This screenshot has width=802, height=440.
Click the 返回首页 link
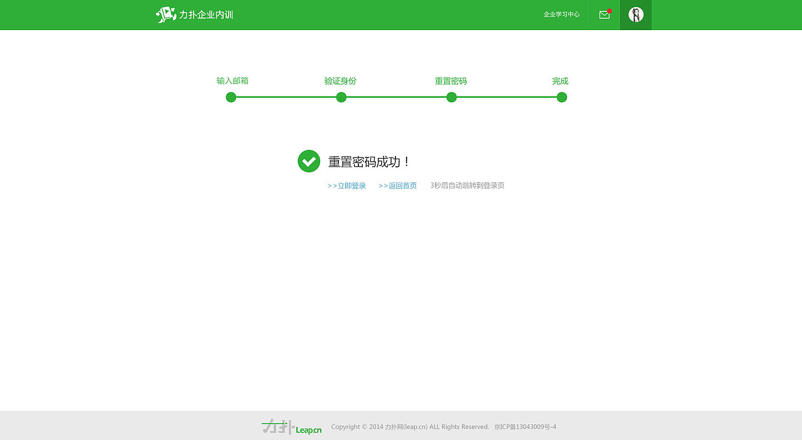tap(398, 186)
